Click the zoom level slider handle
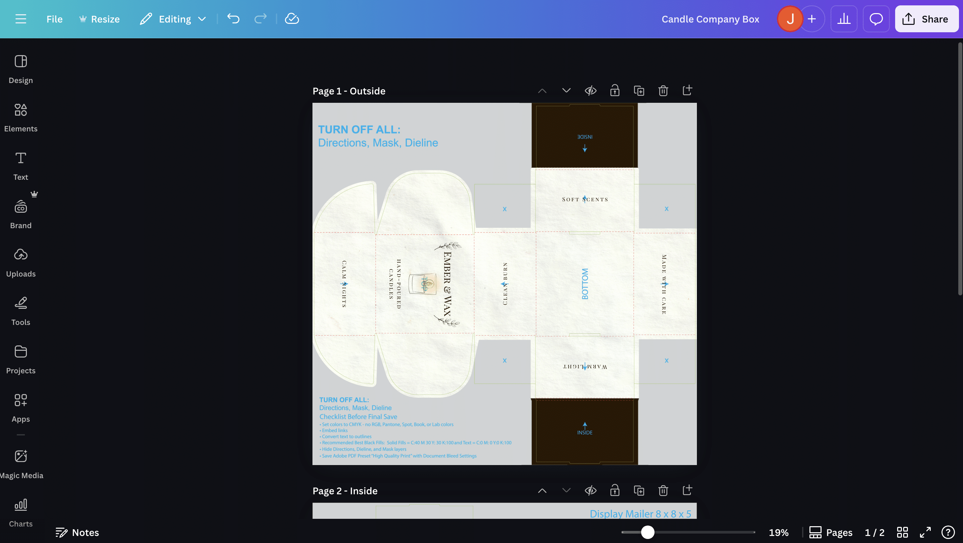 pyautogui.click(x=647, y=532)
